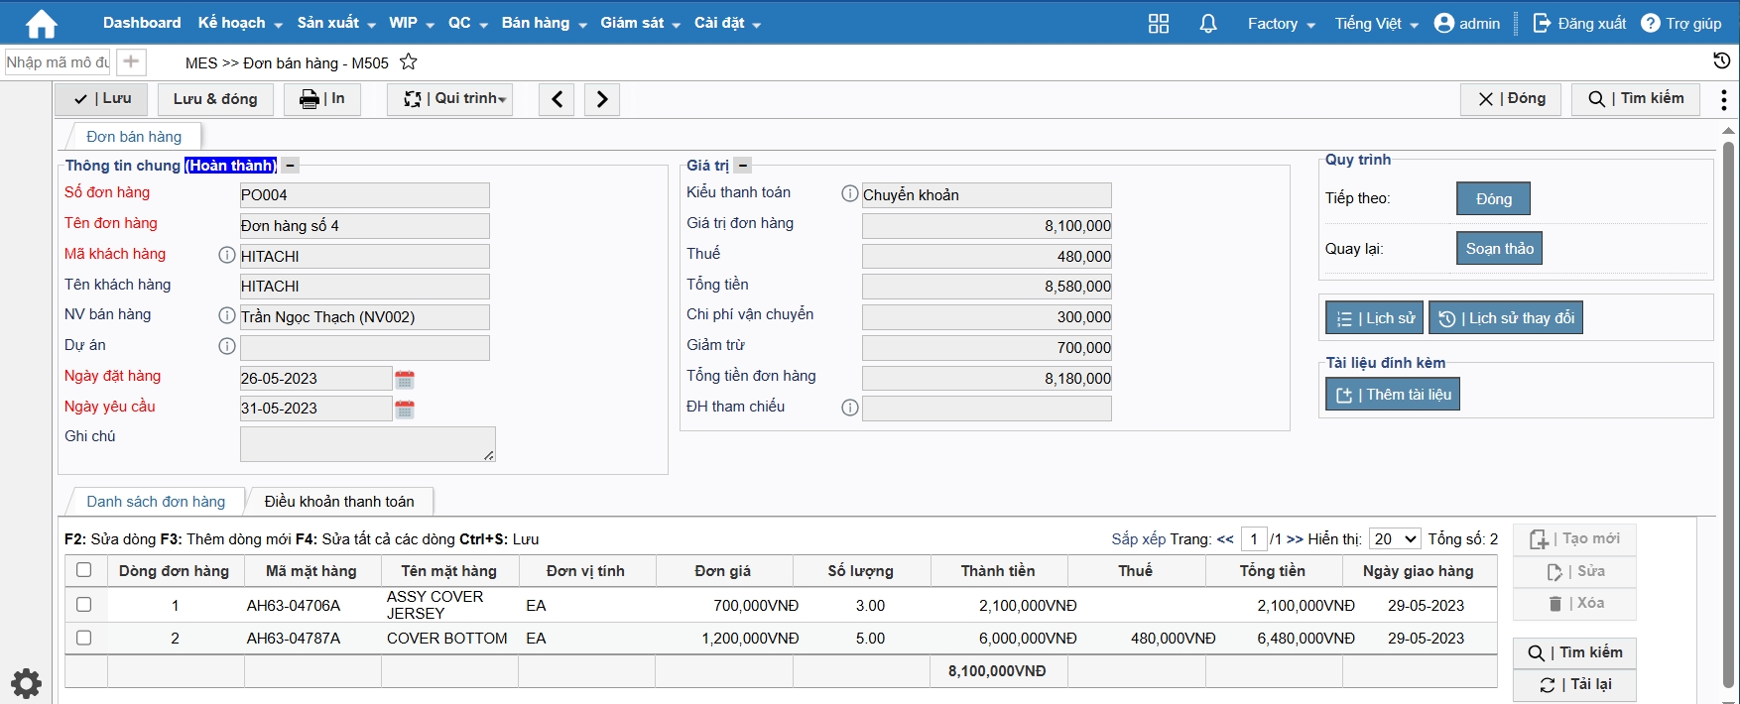Print with the In button

tap(322, 99)
